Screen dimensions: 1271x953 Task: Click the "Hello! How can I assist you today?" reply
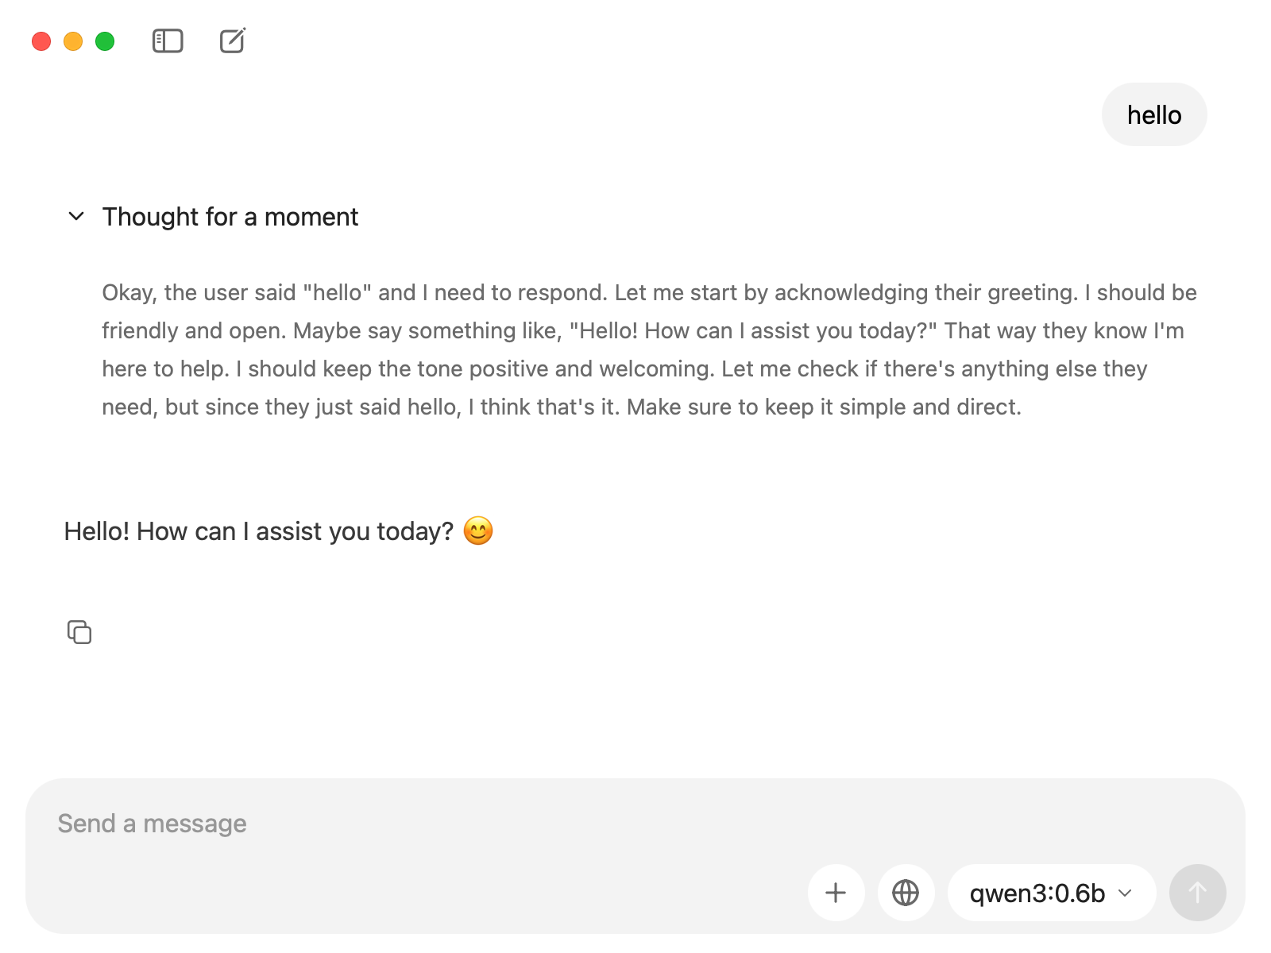[259, 531]
